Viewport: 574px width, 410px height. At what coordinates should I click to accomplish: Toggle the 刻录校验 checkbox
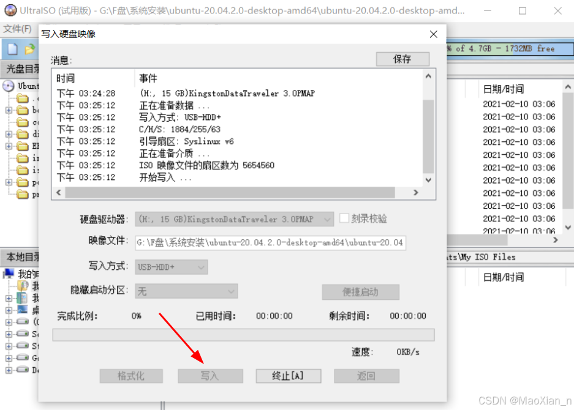pos(344,218)
